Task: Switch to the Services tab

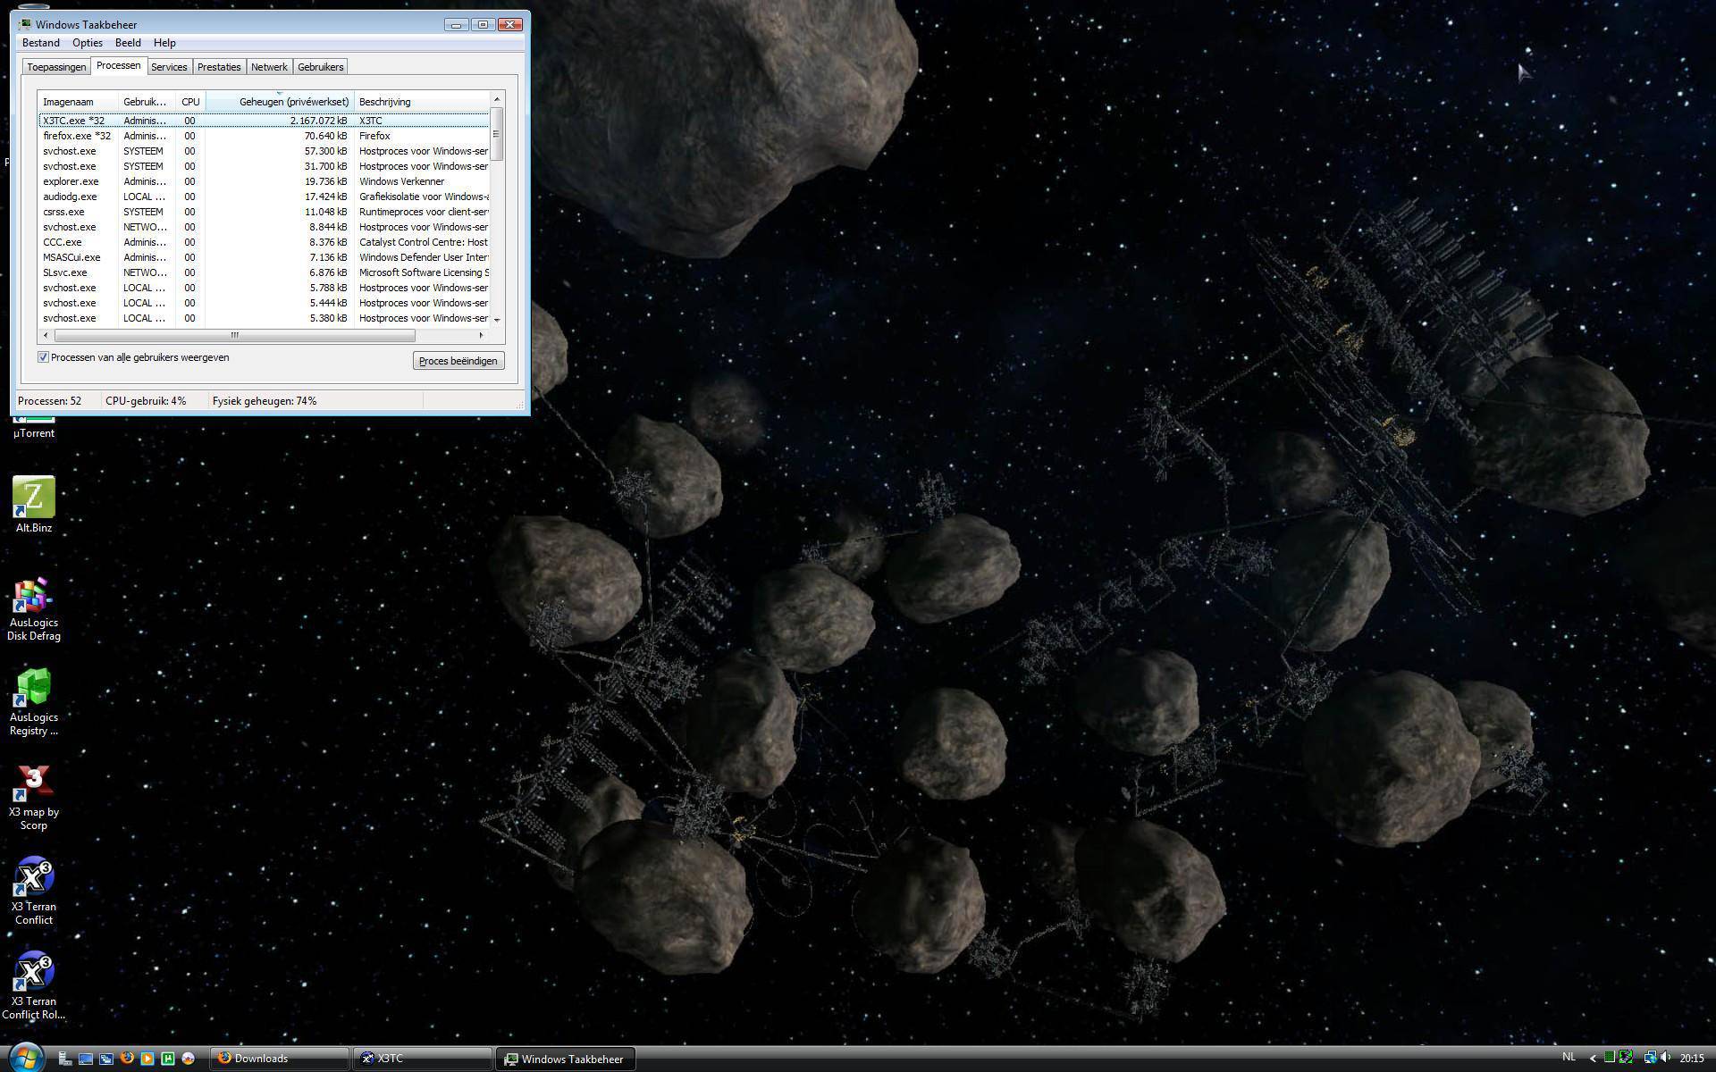Action: coord(169,67)
